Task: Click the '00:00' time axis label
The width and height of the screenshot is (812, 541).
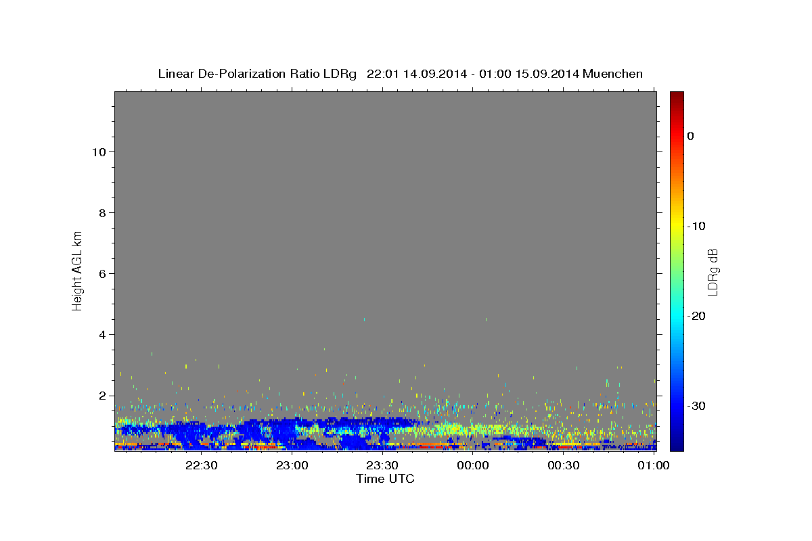Action: pos(473,465)
